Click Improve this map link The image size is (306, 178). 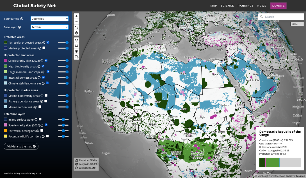click(x=295, y=176)
